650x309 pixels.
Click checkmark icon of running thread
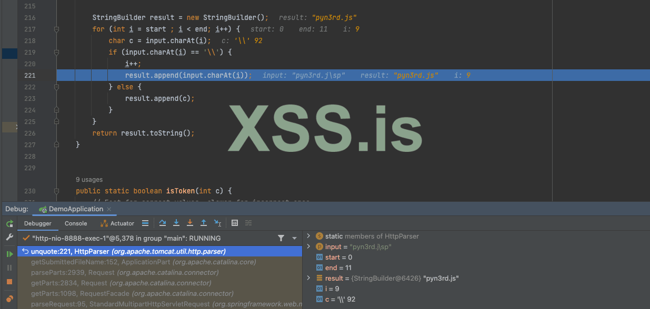tap(26, 239)
